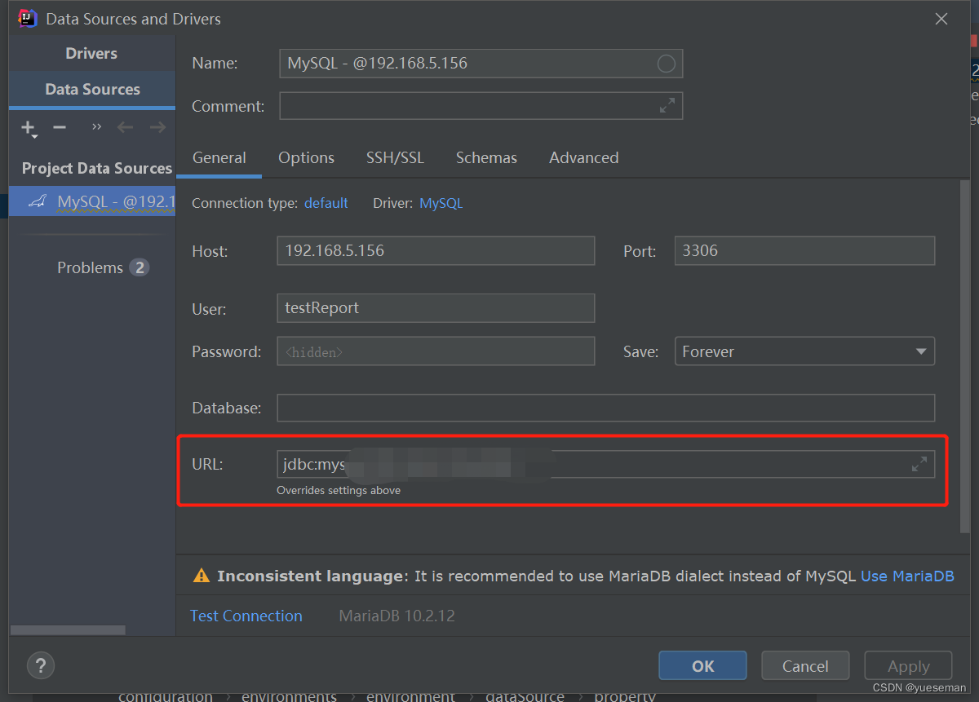Screen dimensions: 979x702
Task: Confirm with the OK button
Action: pos(702,666)
